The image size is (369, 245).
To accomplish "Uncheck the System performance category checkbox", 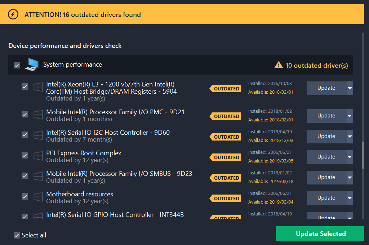I will click(17, 65).
